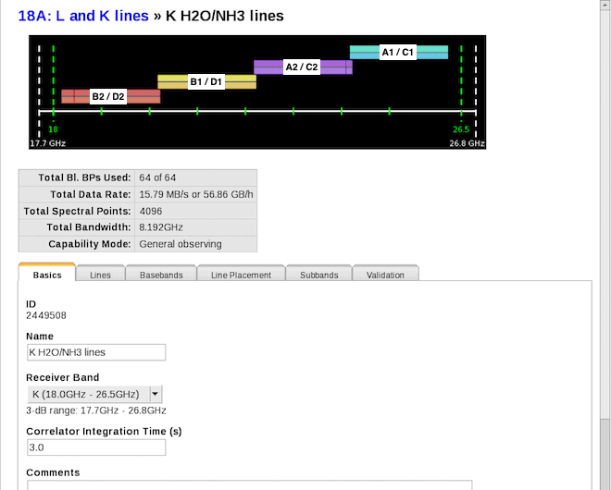Open the 18A: L and K lines link
The width and height of the screenshot is (611, 490).
[x=83, y=16]
